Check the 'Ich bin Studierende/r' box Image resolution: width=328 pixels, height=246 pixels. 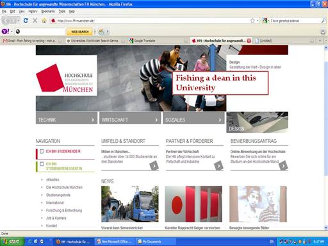pos(42,151)
